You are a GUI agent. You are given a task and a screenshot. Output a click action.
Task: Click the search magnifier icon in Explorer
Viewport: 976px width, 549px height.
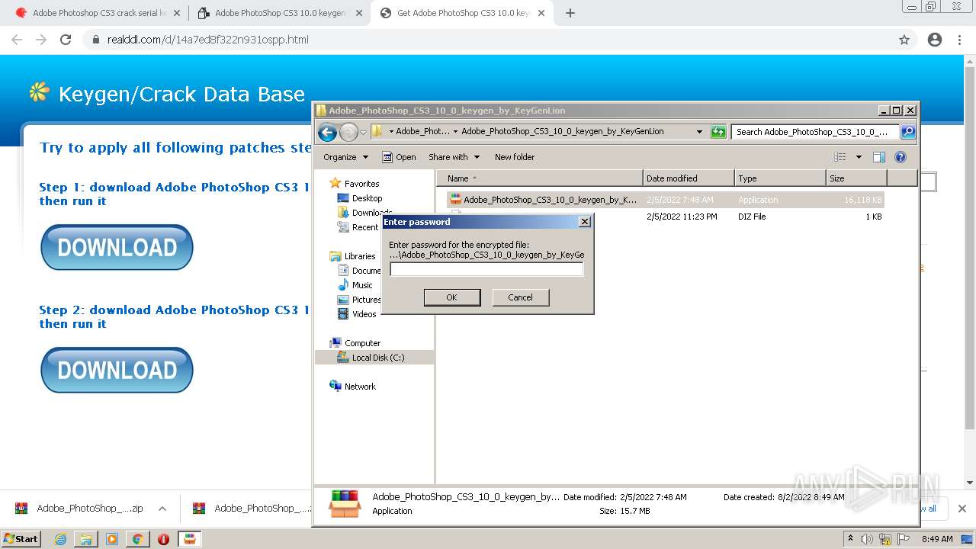[908, 132]
